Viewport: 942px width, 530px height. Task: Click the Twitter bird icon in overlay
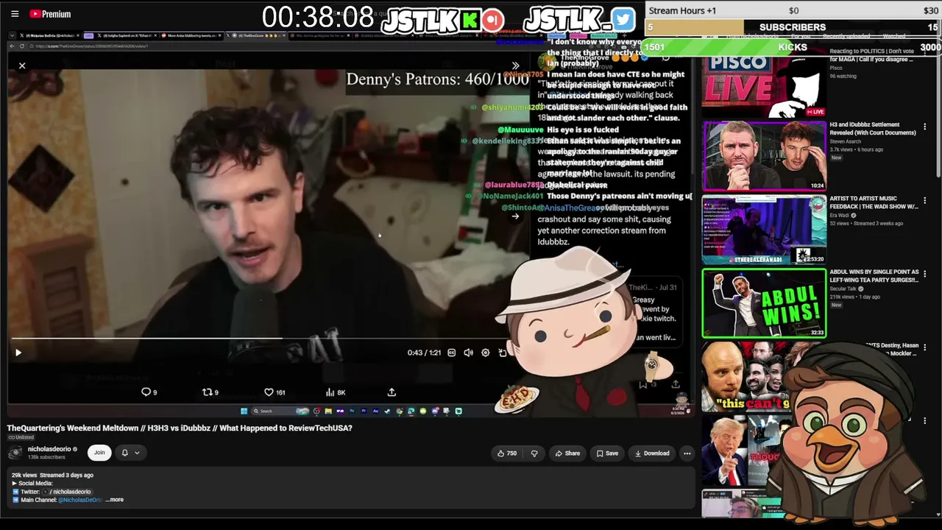[x=623, y=20]
